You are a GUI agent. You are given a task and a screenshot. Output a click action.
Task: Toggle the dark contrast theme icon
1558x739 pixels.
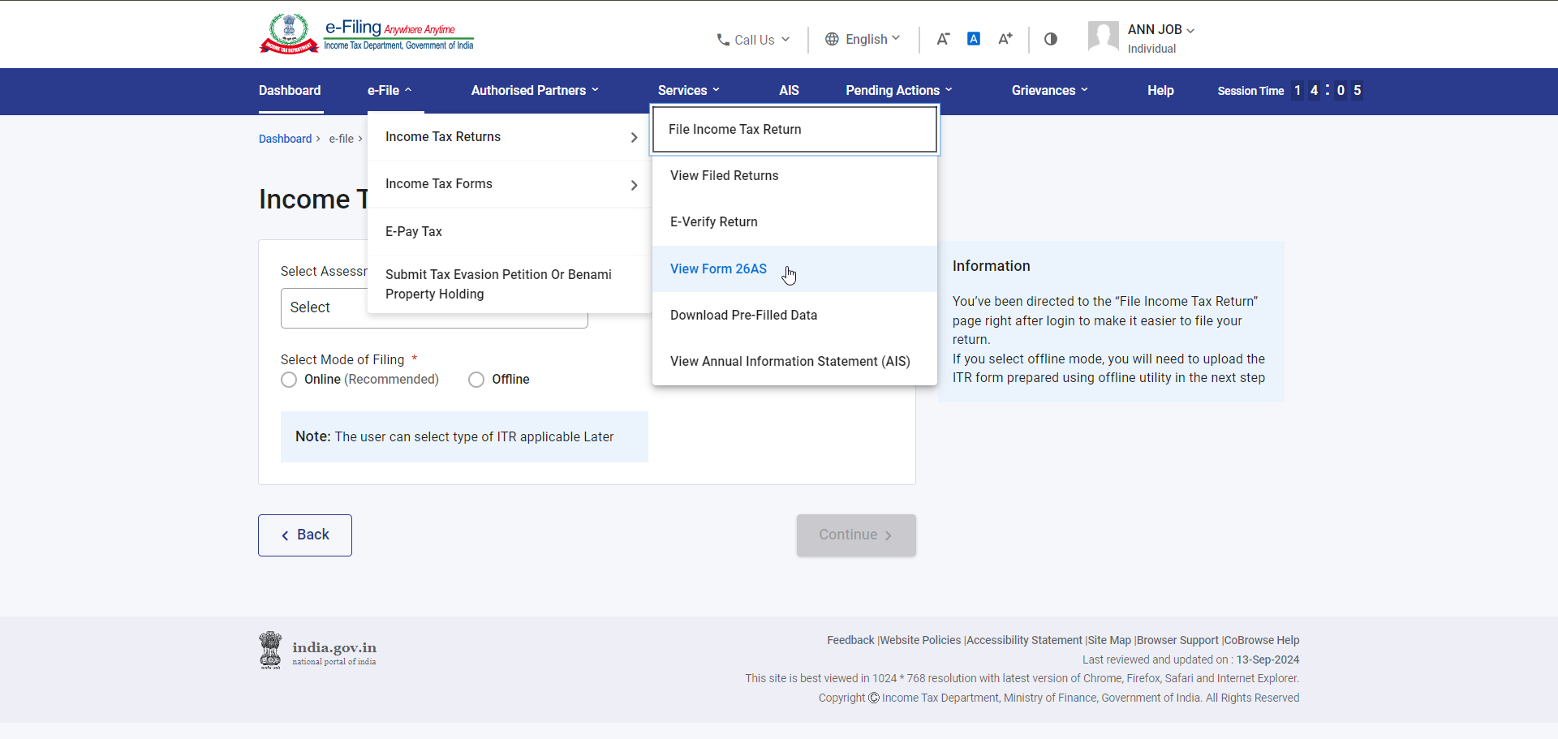click(1050, 39)
